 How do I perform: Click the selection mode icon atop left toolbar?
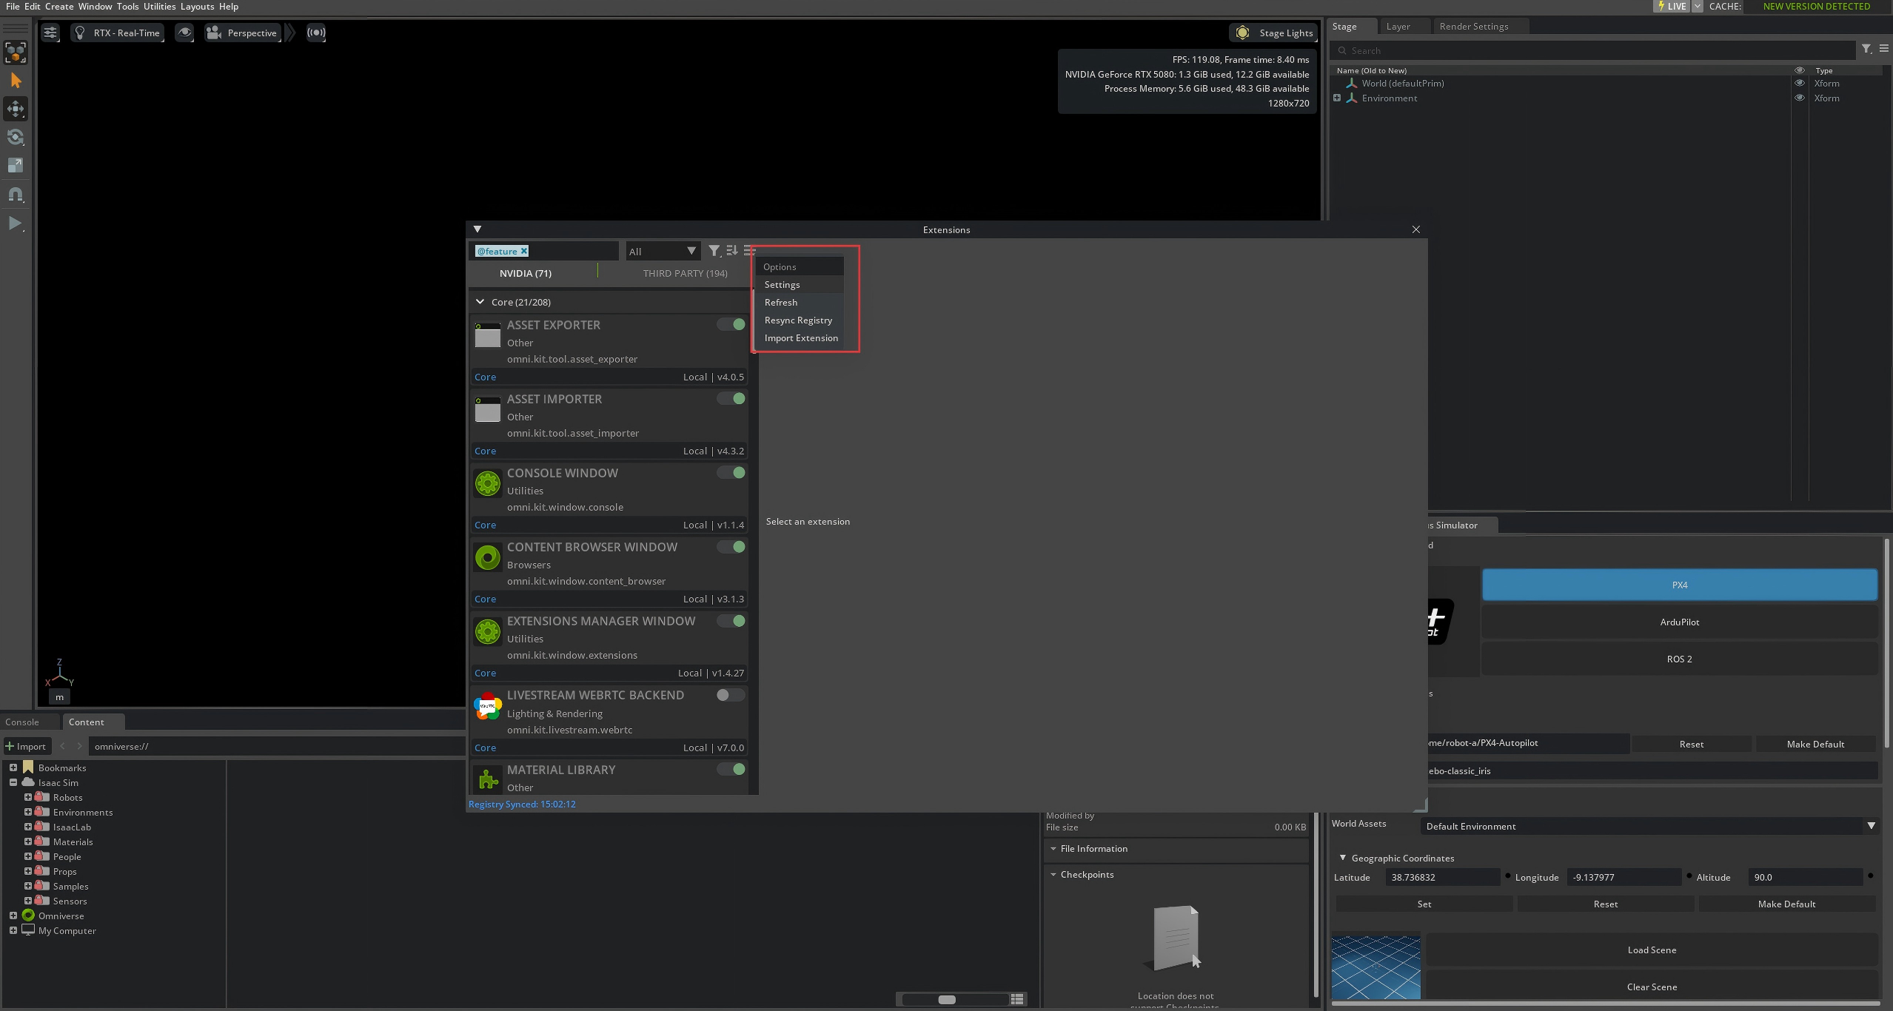[16, 53]
